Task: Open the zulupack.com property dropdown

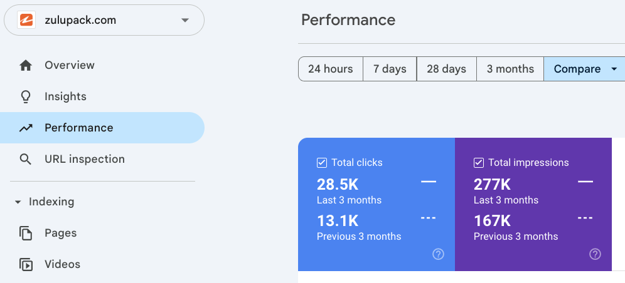Action: (x=184, y=20)
